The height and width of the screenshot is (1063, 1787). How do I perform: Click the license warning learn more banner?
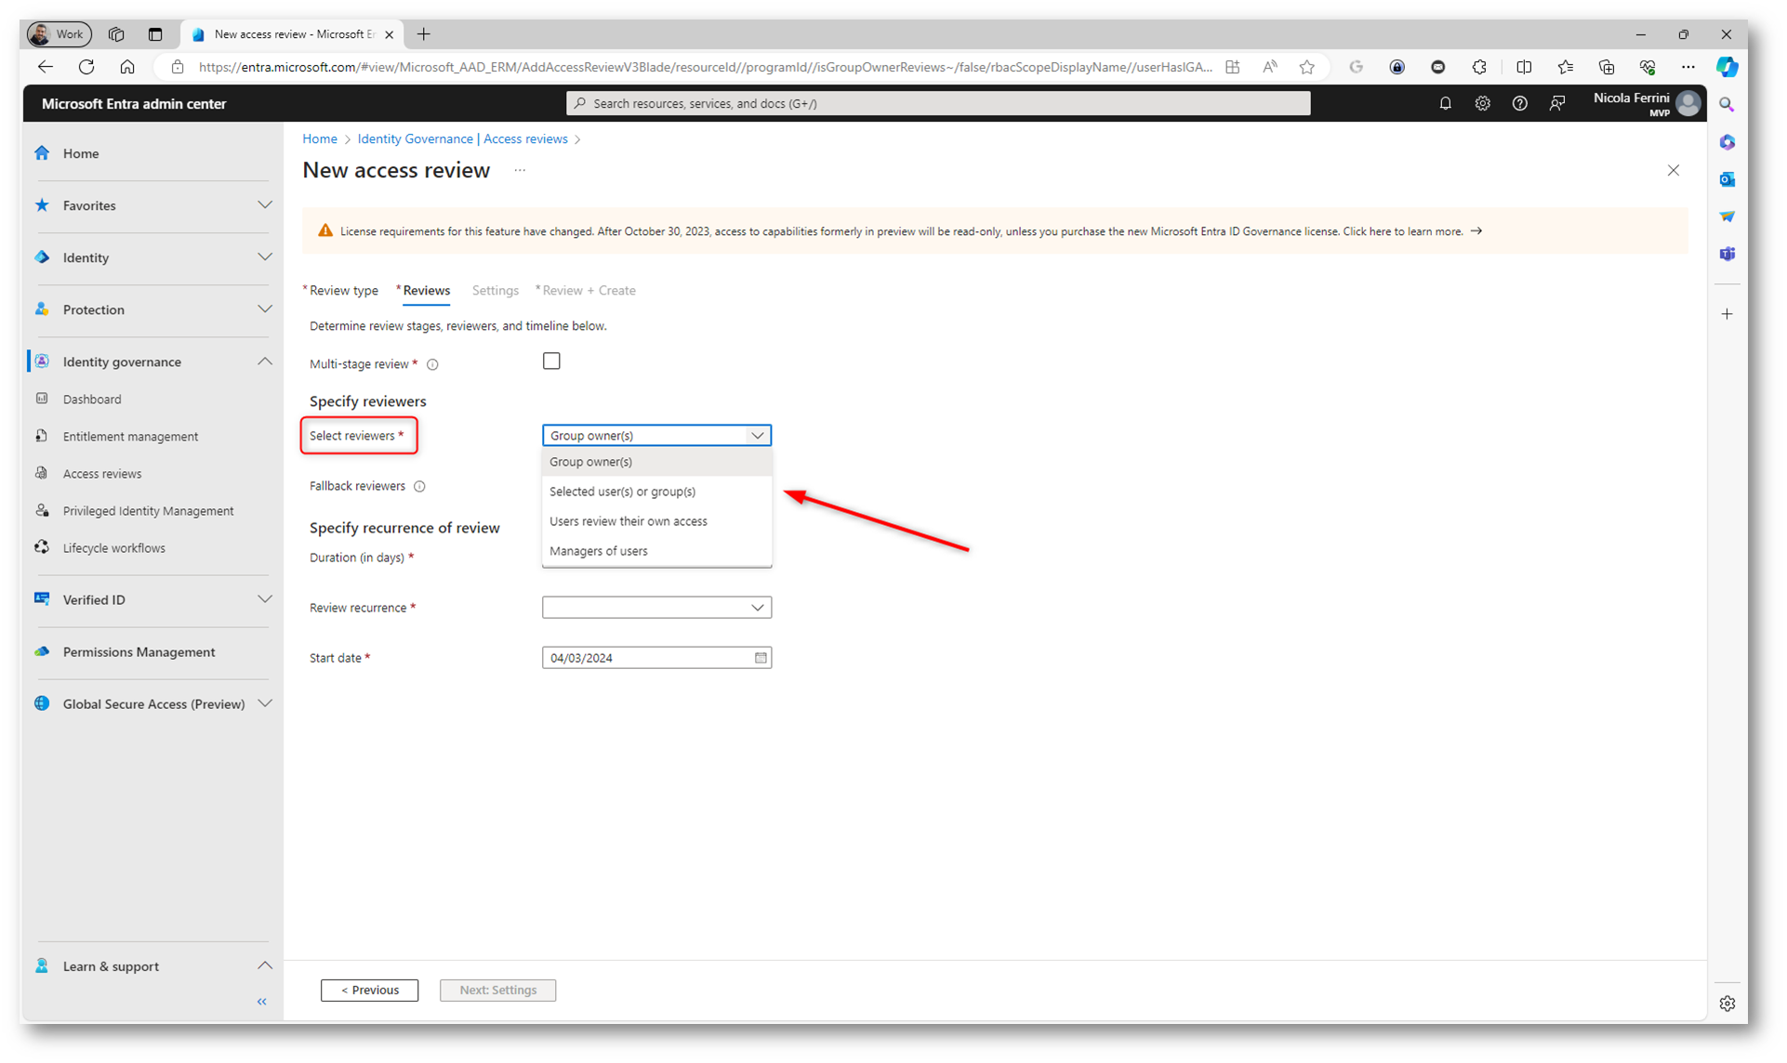tap(995, 231)
